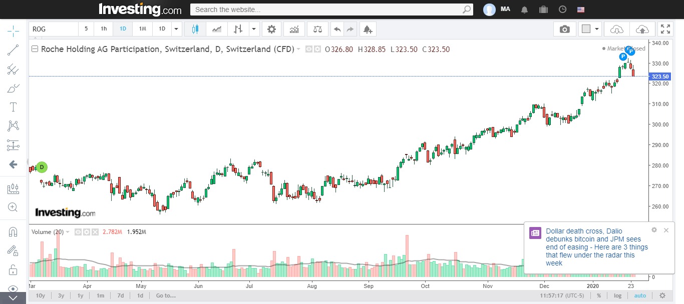684x304 pixels.
Task: Enable magnet mode
Action: tap(13, 231)
